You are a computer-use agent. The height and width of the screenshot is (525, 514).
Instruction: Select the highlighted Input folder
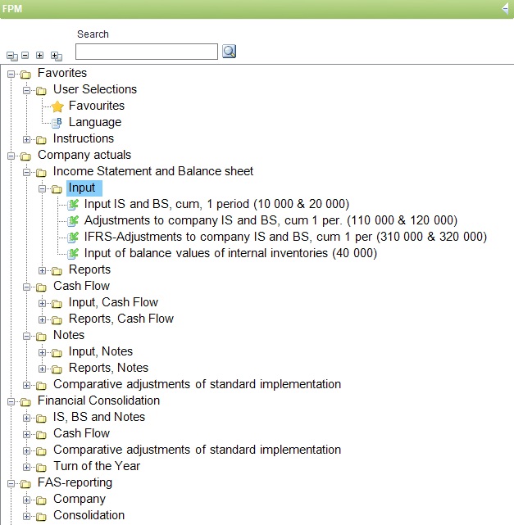click(x=84, y=188)
